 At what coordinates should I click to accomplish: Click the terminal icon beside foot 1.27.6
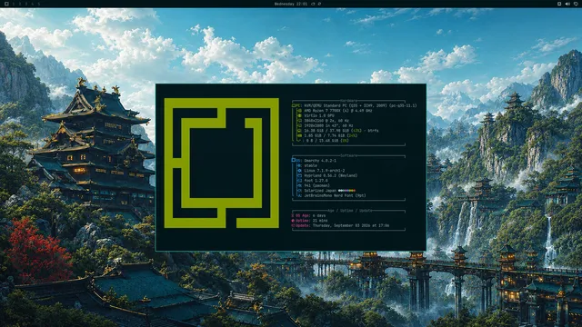pyautogui.click(x=299, y=181)
